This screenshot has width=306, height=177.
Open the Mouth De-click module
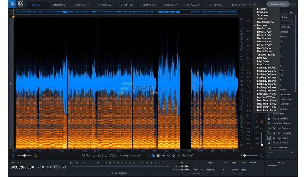280,118
